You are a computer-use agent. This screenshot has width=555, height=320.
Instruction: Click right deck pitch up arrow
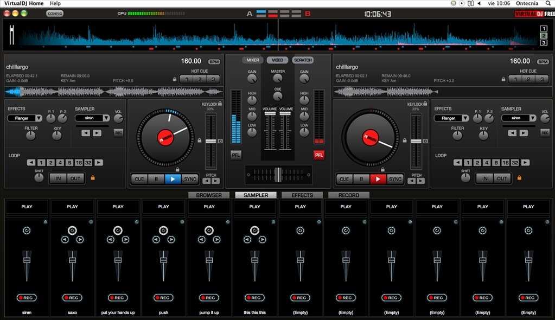420,181
